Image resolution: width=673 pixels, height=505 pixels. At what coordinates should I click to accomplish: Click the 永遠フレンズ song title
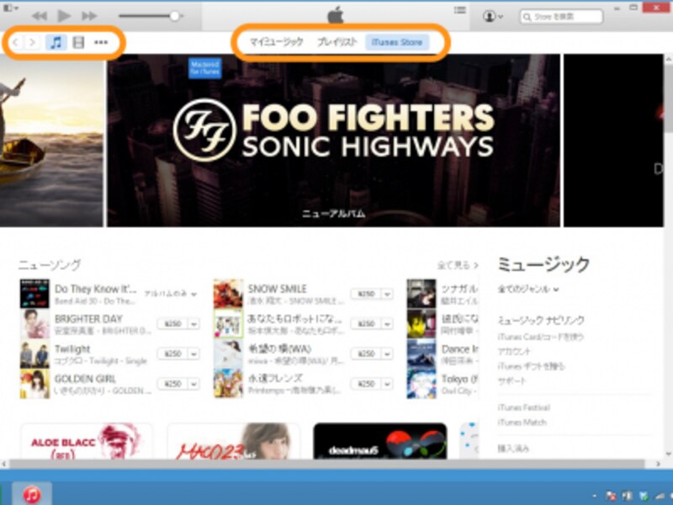coord(275,378)
